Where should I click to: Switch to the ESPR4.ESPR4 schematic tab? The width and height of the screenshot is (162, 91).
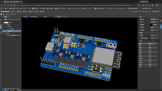tap(34, 17)
